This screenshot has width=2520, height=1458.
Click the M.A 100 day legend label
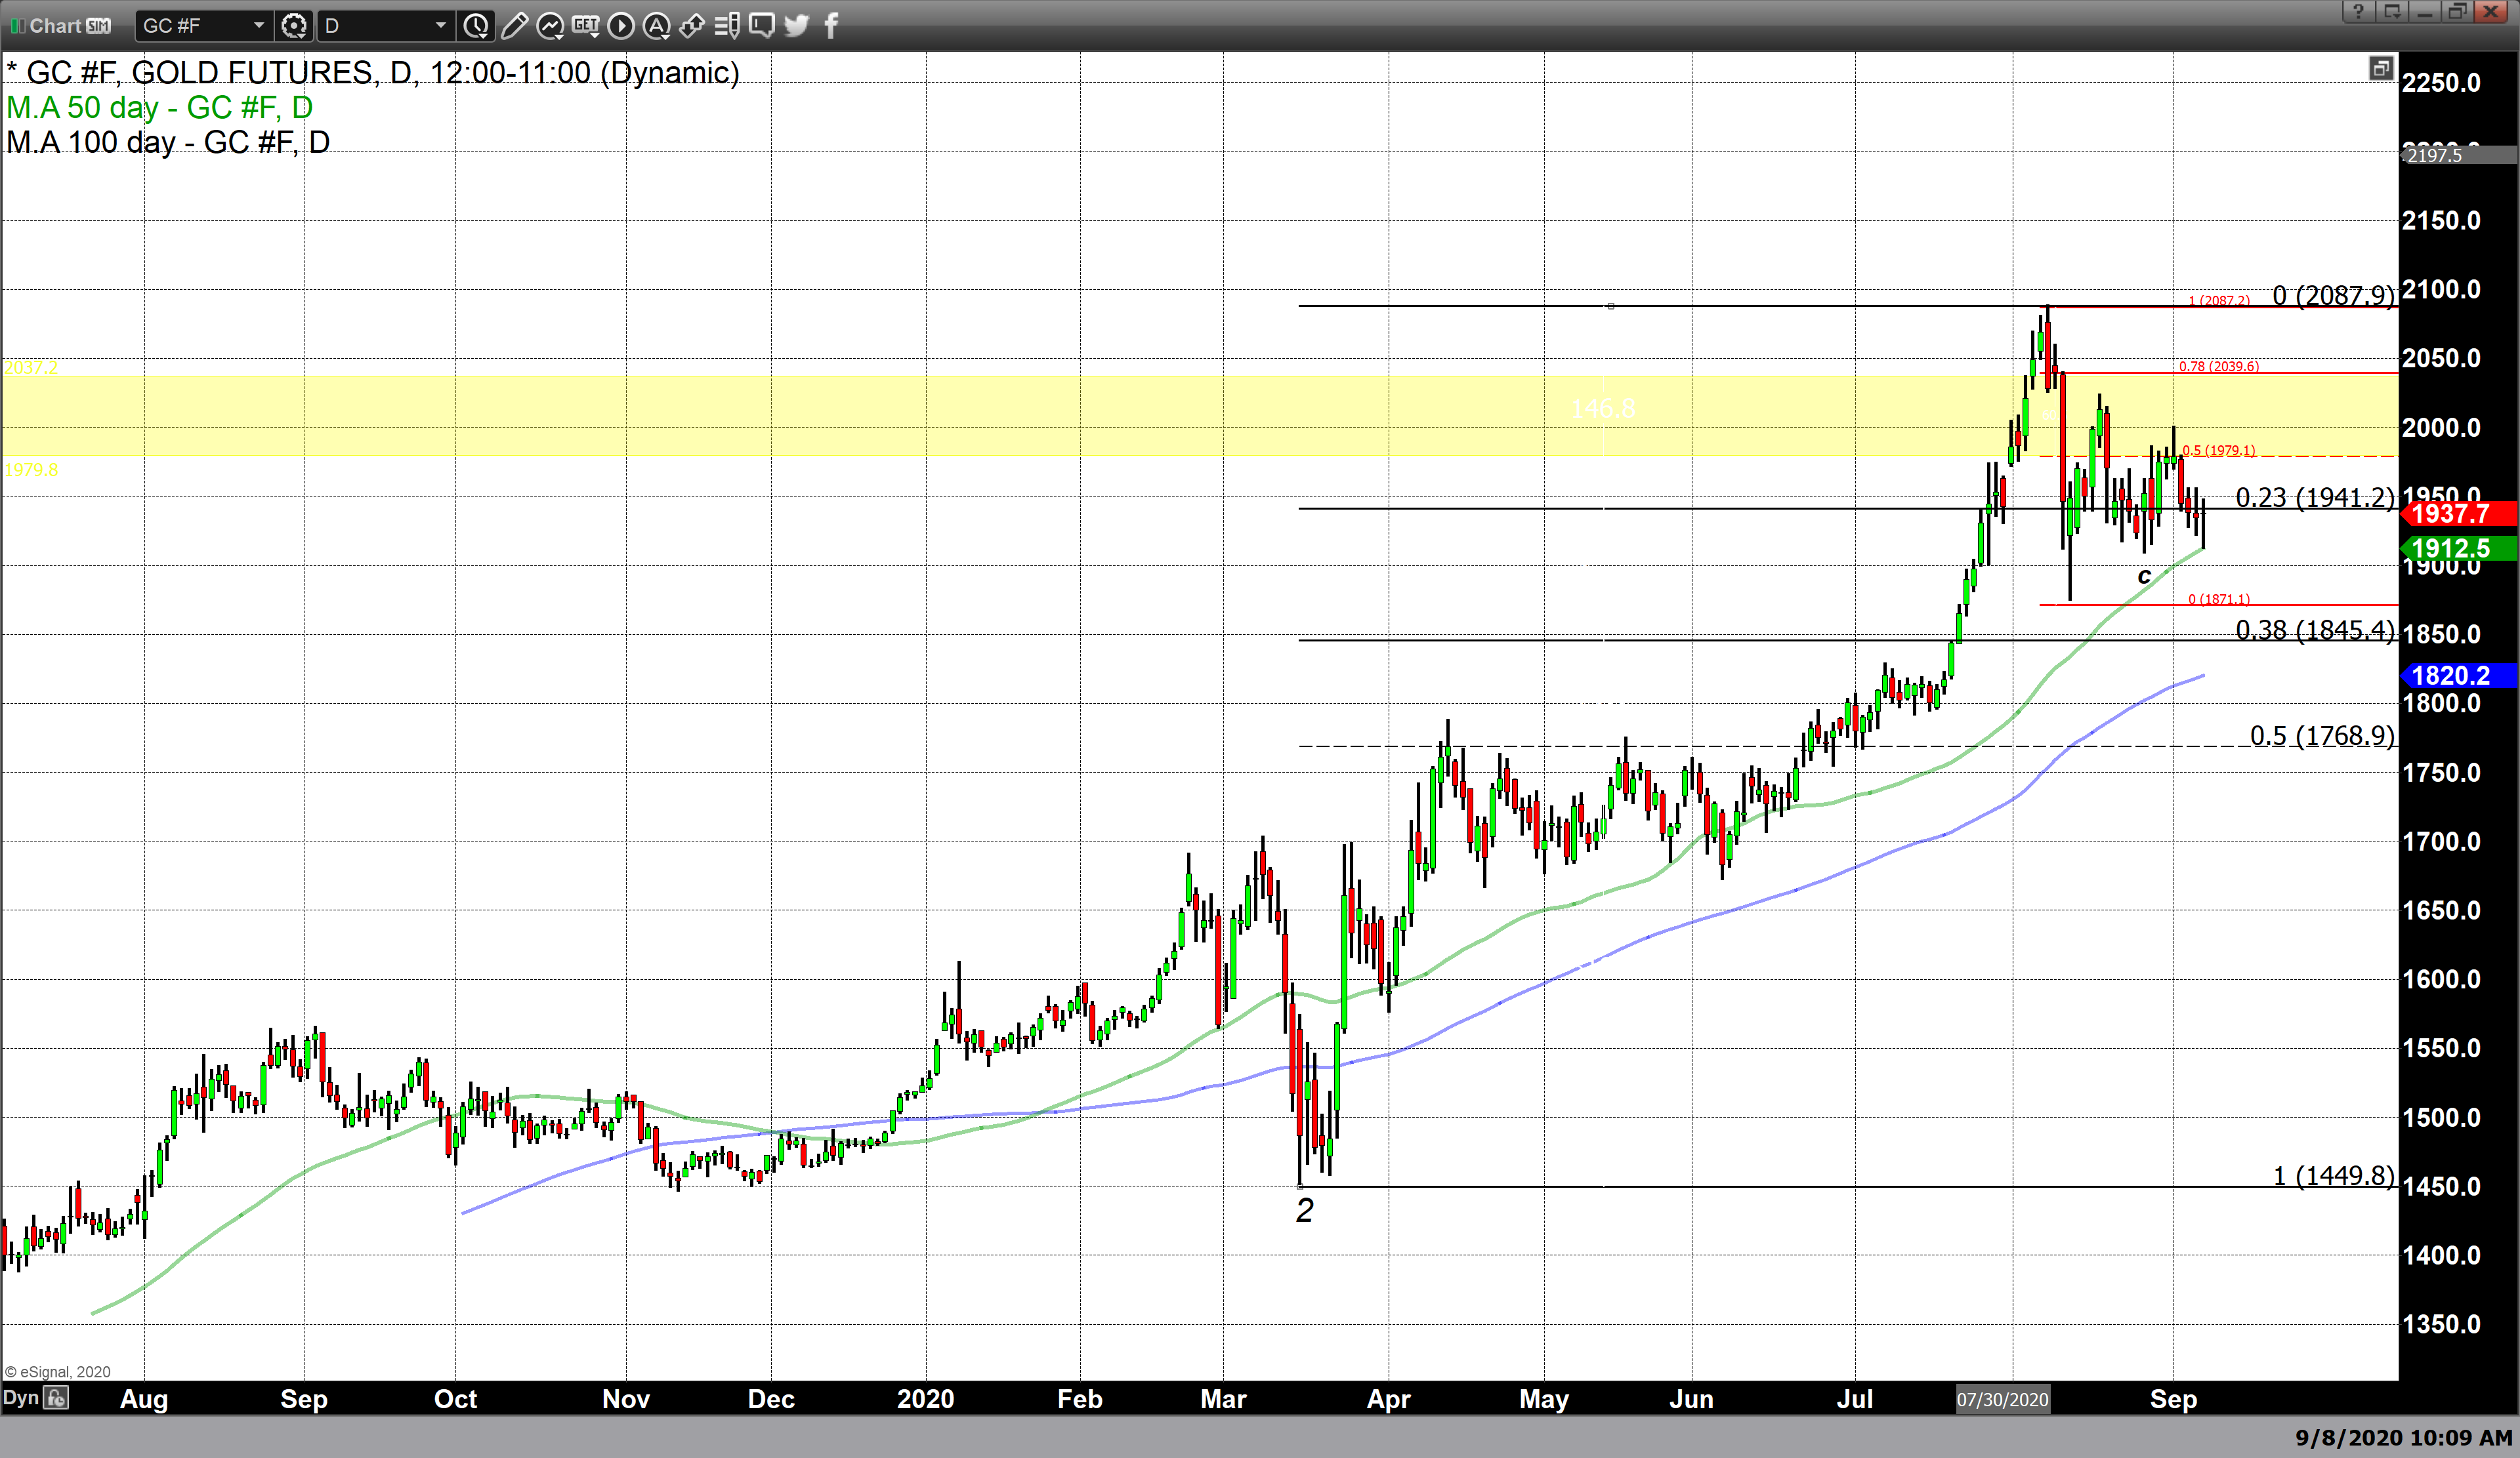[167, 143]
